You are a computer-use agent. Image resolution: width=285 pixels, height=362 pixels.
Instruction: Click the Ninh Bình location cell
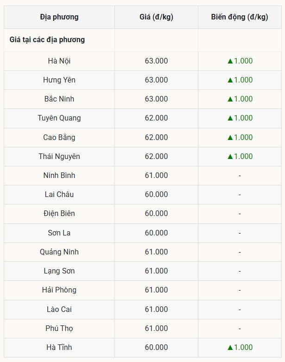(59, 176)
